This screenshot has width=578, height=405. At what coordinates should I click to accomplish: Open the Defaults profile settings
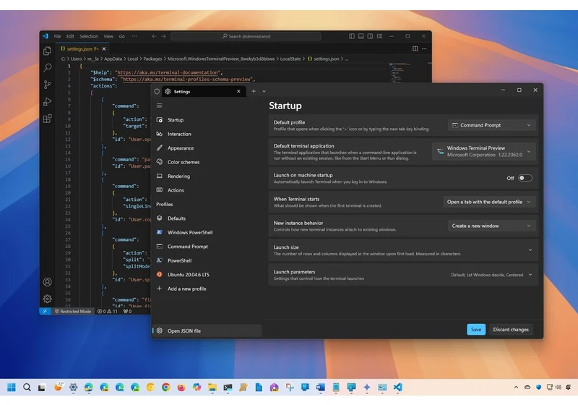point(207,218)
